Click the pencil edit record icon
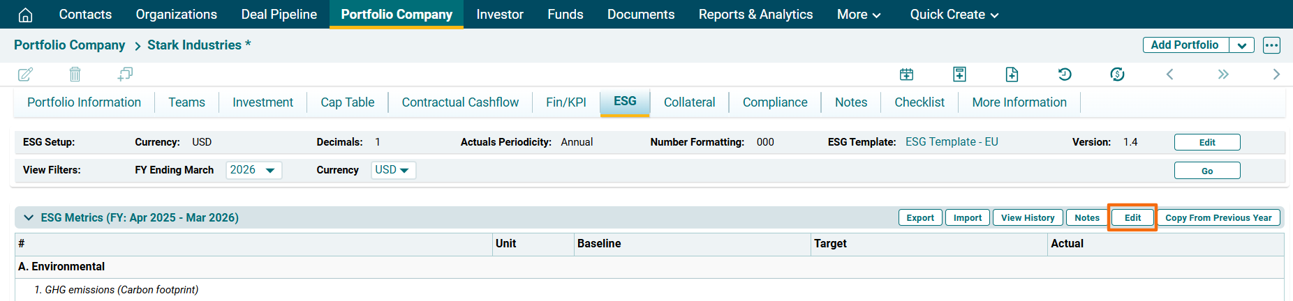 [25, 75]
